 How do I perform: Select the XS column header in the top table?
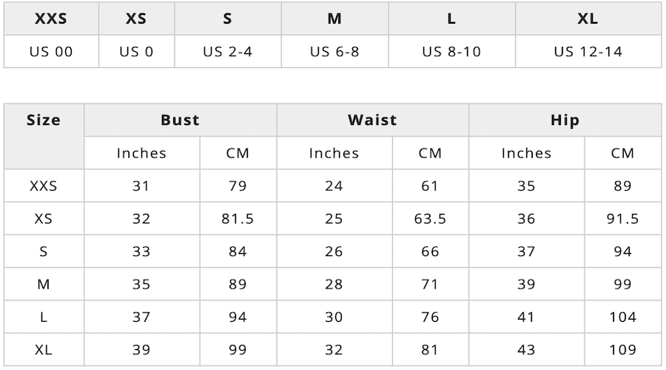pos(136,19)
